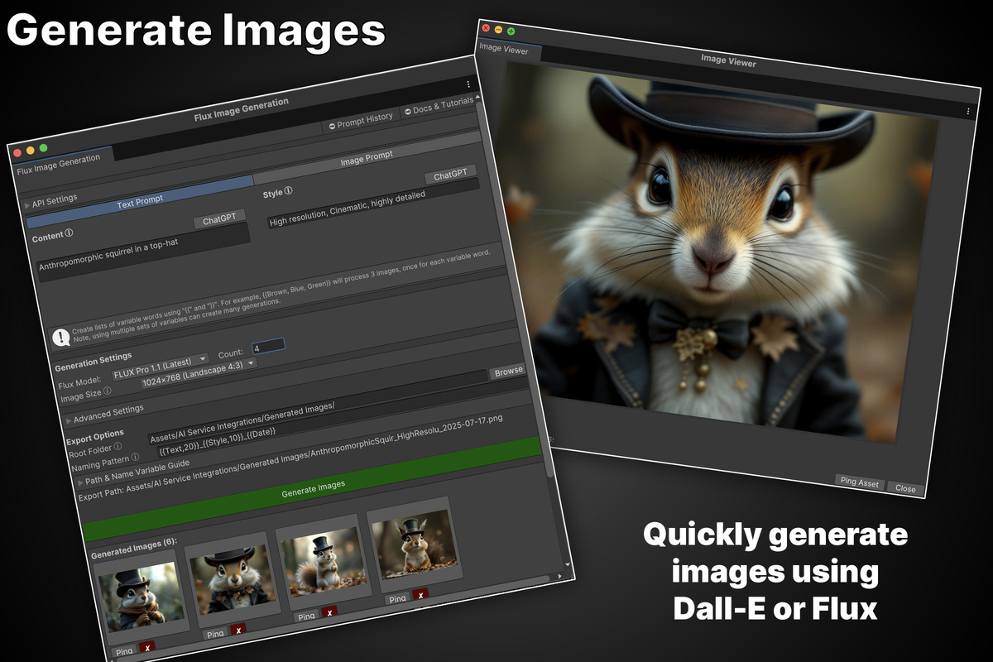Click the Root Folder path field

[x=318, y=409]
